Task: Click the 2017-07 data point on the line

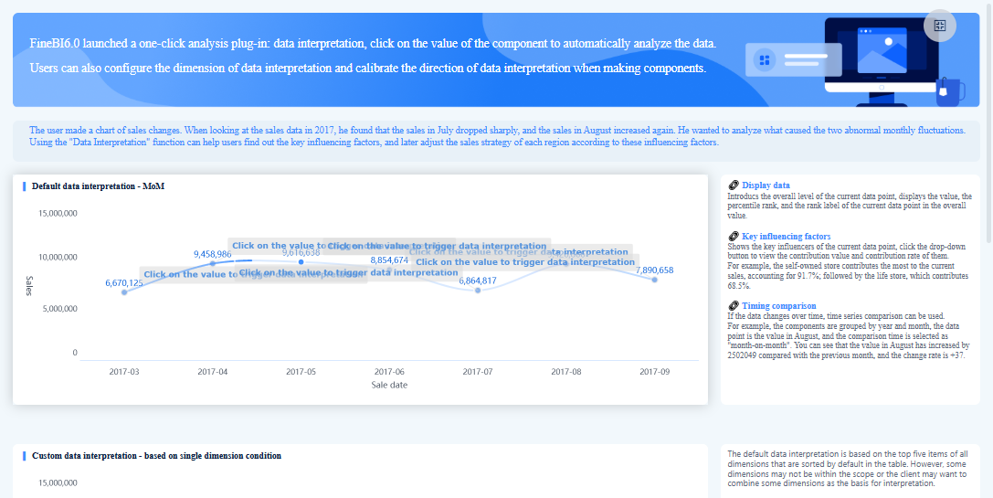Action: point(478,291)
